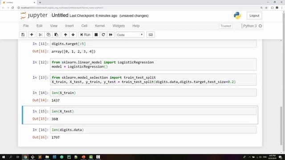Open the Insert menu
This screenshot has height=160, width=285.
tap(69, 26)
